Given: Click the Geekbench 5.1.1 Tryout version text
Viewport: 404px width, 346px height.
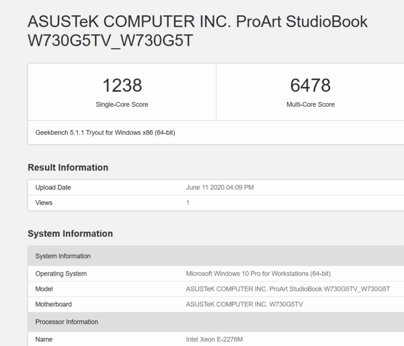Looking at the screenshot, I should (105, 133).
